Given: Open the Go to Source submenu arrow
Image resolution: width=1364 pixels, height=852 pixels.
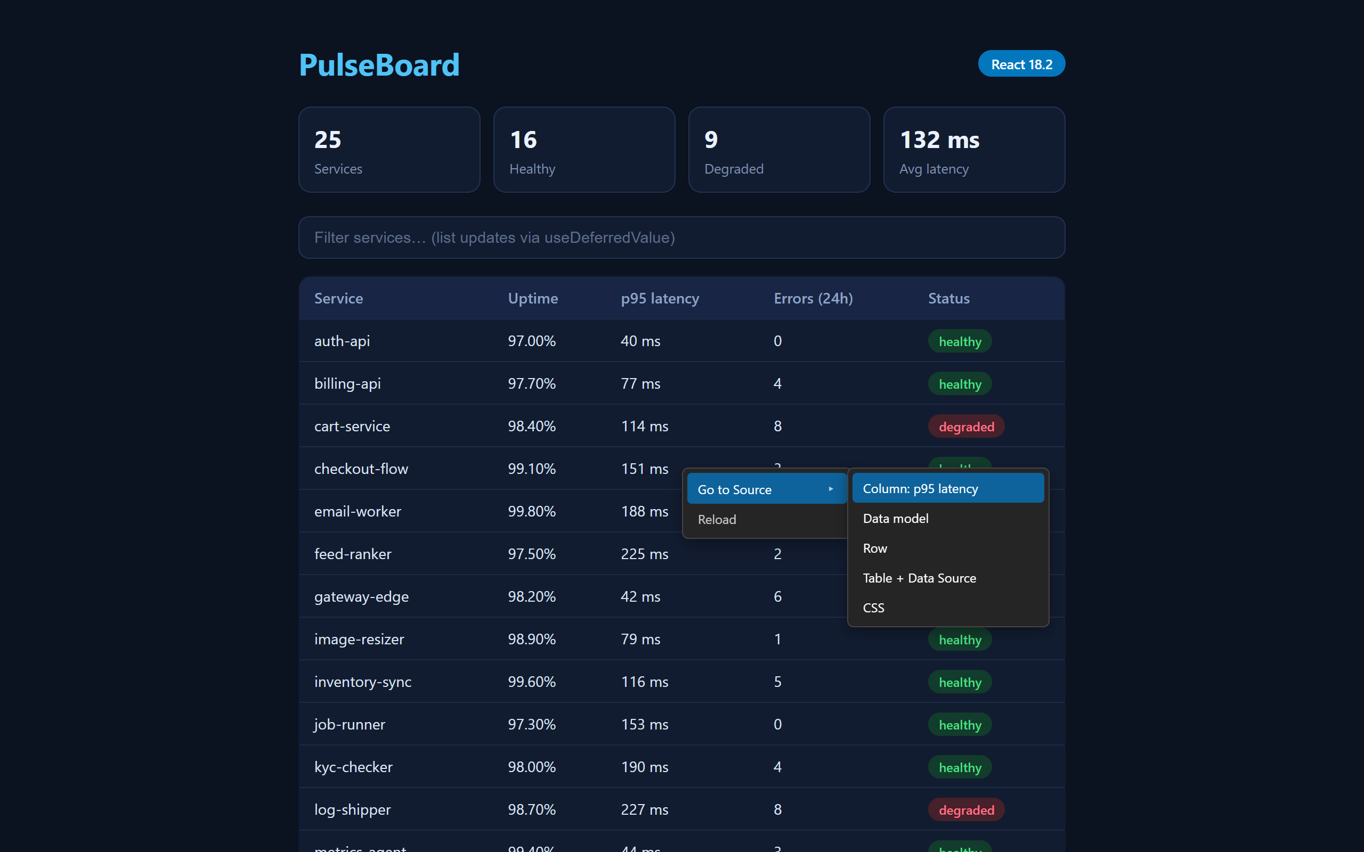Looking at the screenshot, I should pos(830,489).
